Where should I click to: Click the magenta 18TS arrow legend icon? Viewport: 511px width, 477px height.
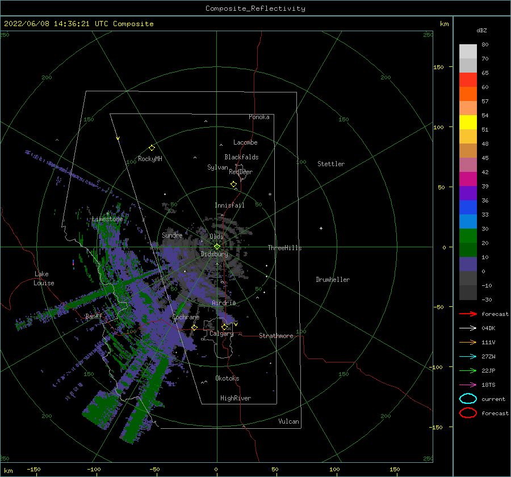pyautogui.click(x=468, y=385)
